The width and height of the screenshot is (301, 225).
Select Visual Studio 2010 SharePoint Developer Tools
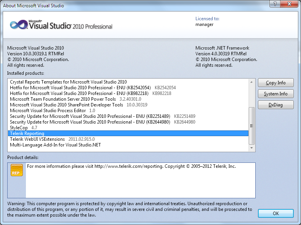(x=128, y=105)
